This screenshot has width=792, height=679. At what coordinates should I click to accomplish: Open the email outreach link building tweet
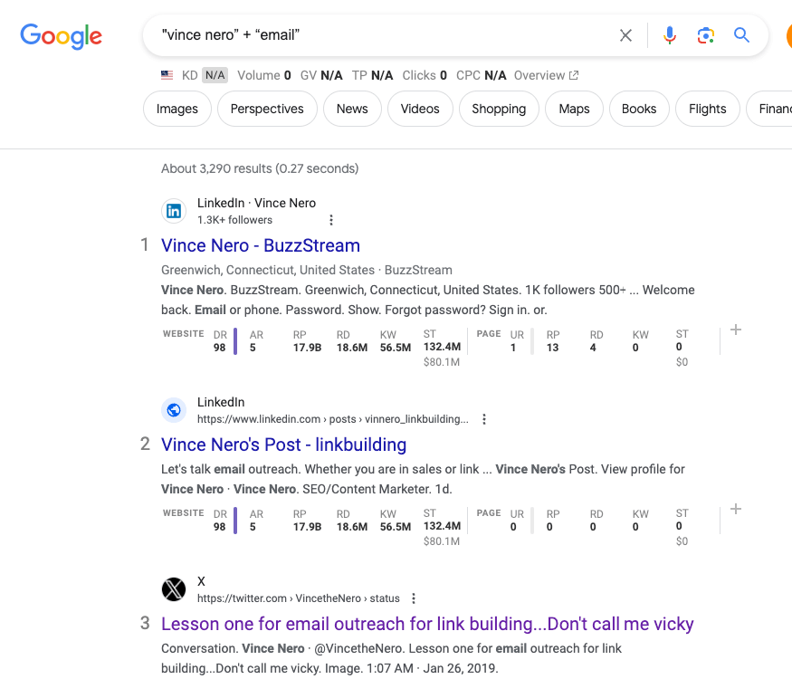(426, 624)
